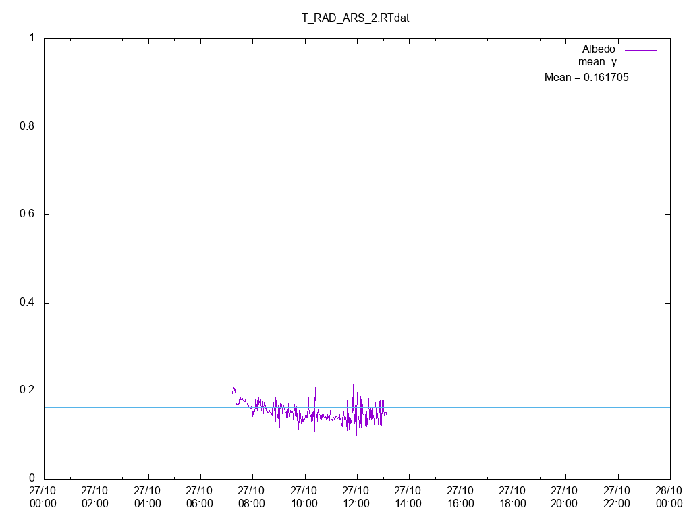Viewport: 691px width, 518px height.
Task: Click the x-axis label 27/10 02:00
Action: (x=94, y=497)
